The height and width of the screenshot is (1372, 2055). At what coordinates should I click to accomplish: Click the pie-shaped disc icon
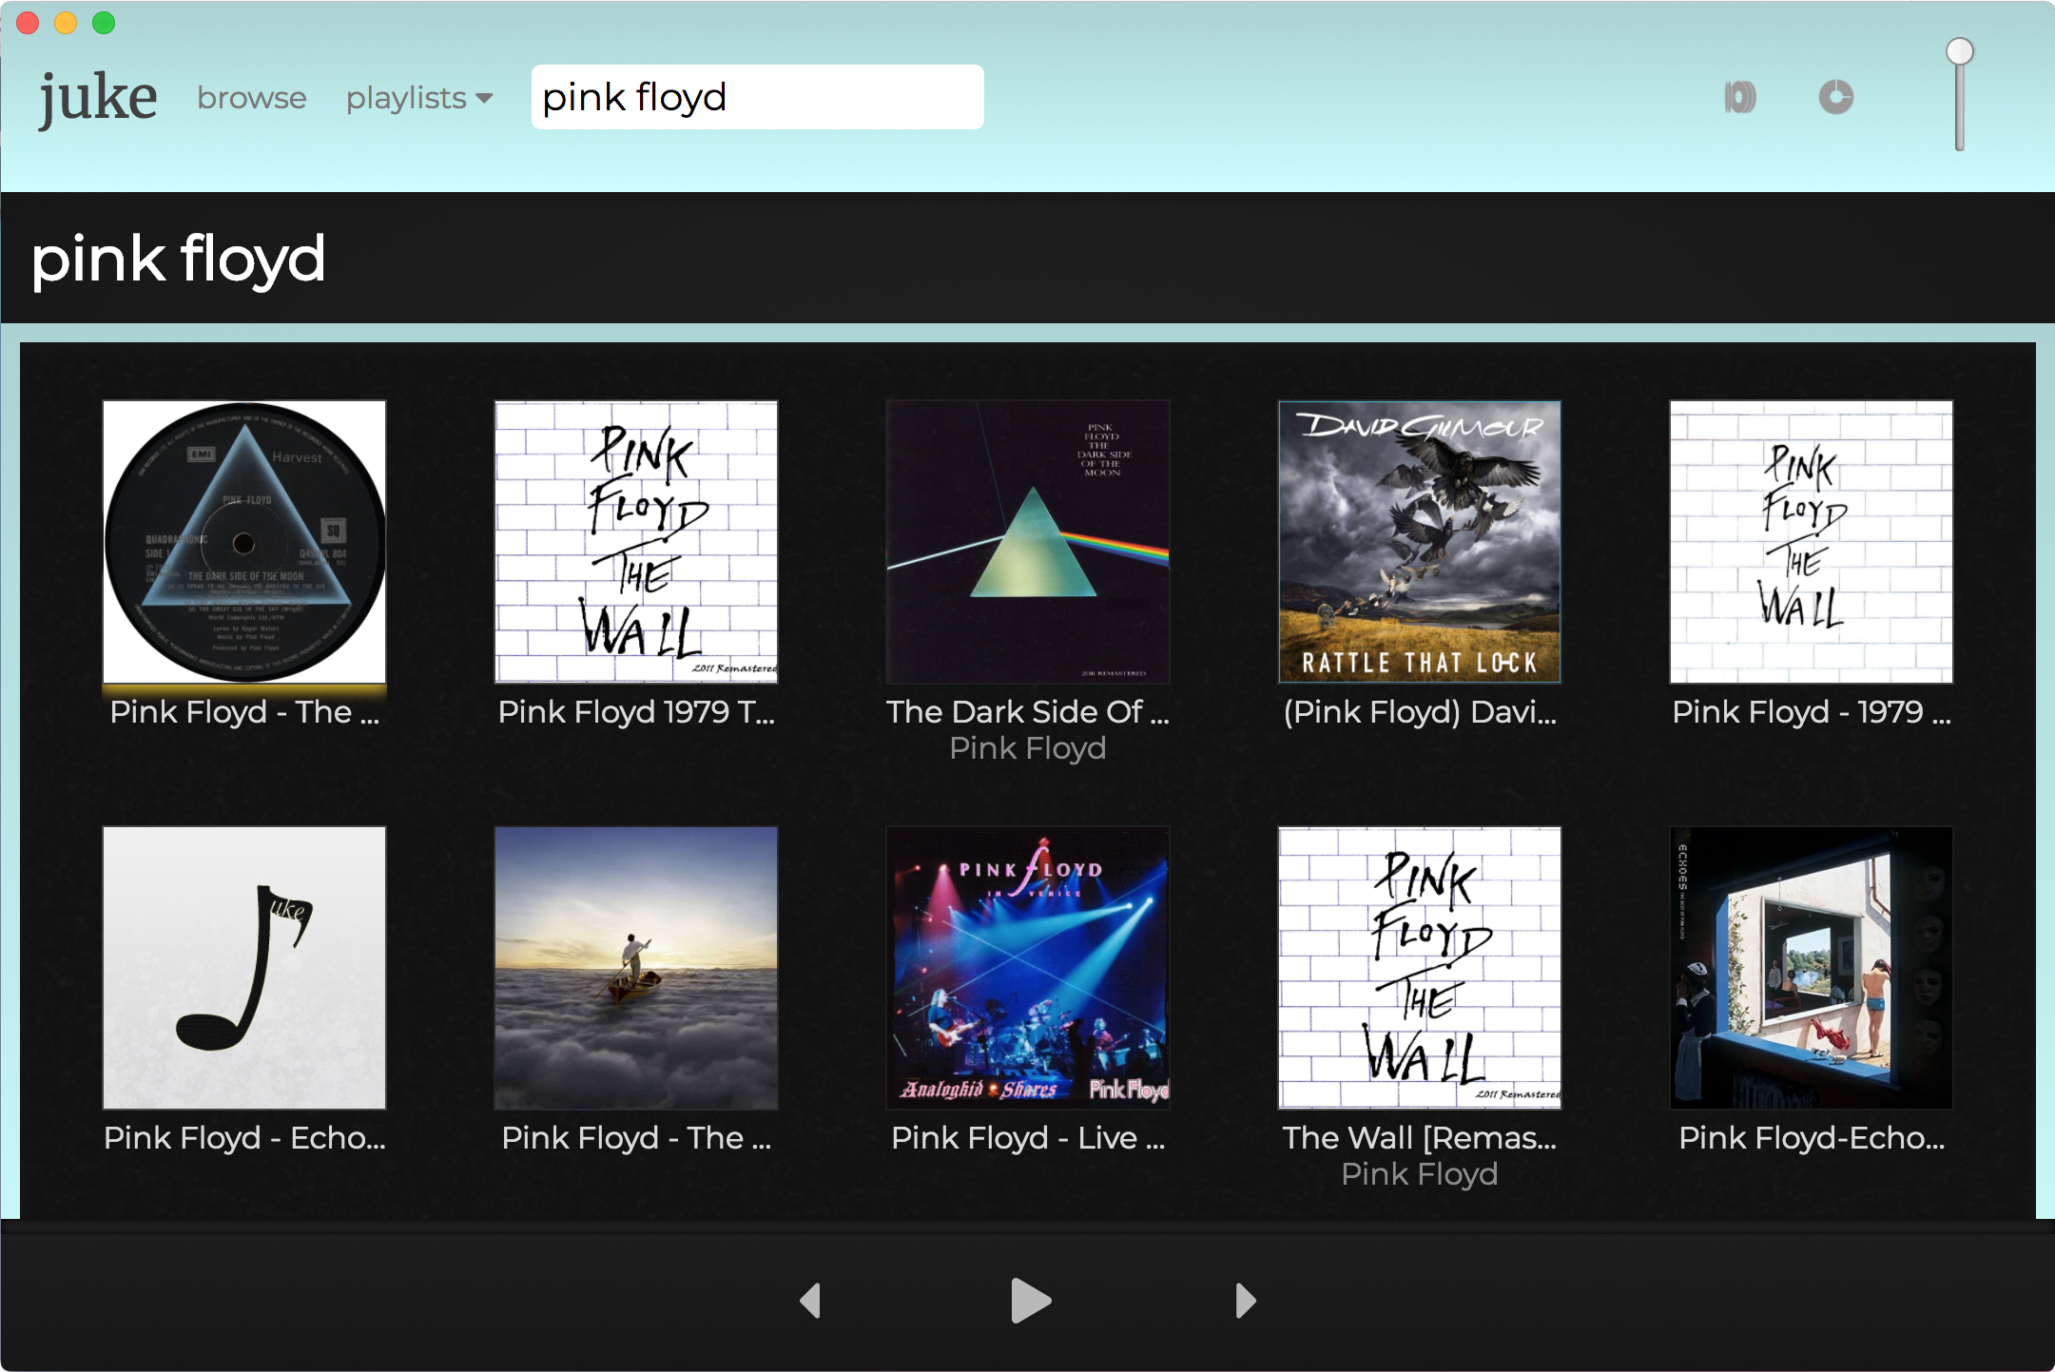(x=1835, y=97)
